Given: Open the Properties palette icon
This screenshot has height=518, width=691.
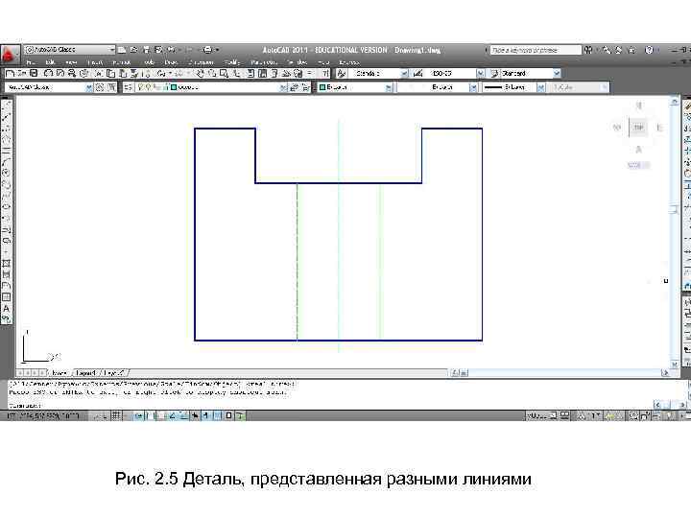Looking at the screenshot, I should (x=250, y=73).
